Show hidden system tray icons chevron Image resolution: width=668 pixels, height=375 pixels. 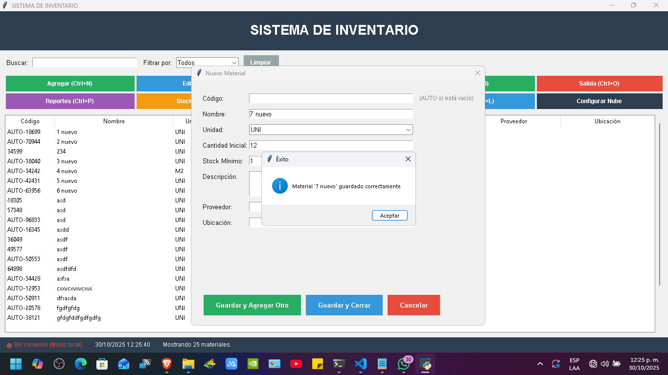point(540,364)
